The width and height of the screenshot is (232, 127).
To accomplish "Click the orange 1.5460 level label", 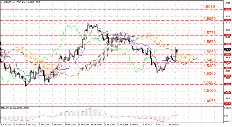I will [210, 60].
